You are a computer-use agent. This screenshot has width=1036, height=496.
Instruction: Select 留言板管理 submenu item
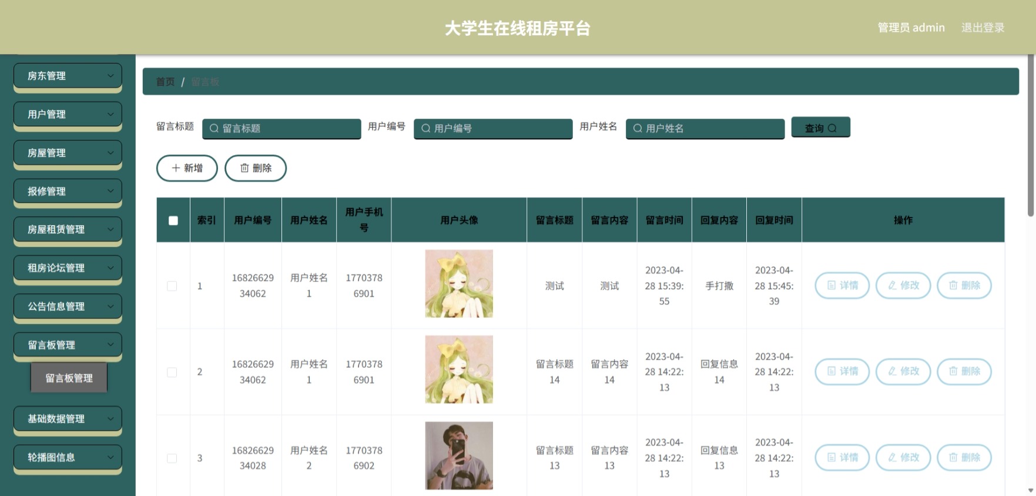coord(69,378)
